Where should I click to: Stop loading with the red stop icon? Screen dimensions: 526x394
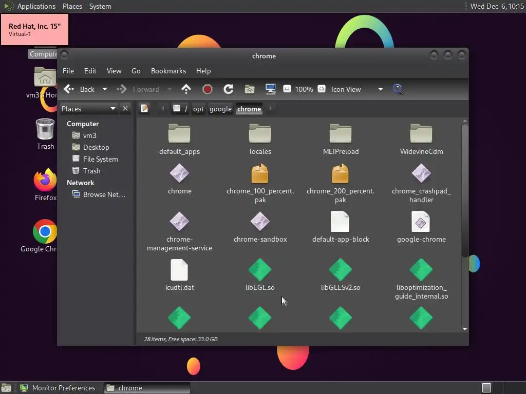click(208, 89)
